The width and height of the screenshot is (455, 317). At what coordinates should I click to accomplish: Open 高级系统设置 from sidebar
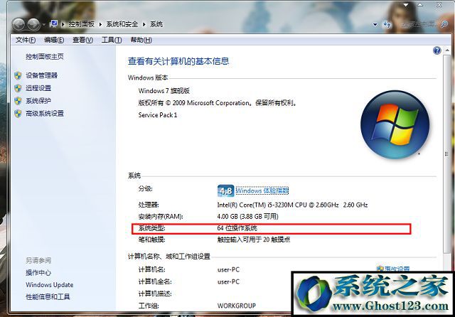pos(45,114)
